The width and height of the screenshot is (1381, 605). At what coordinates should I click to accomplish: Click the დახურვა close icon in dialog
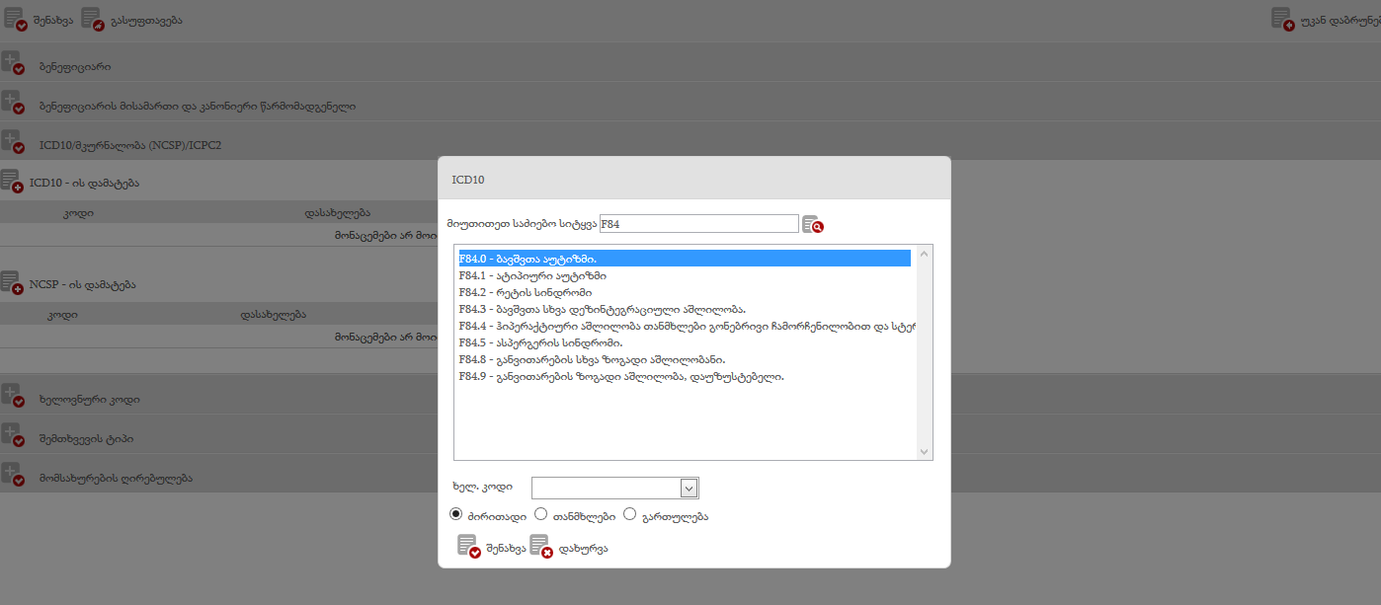(540, 547)
